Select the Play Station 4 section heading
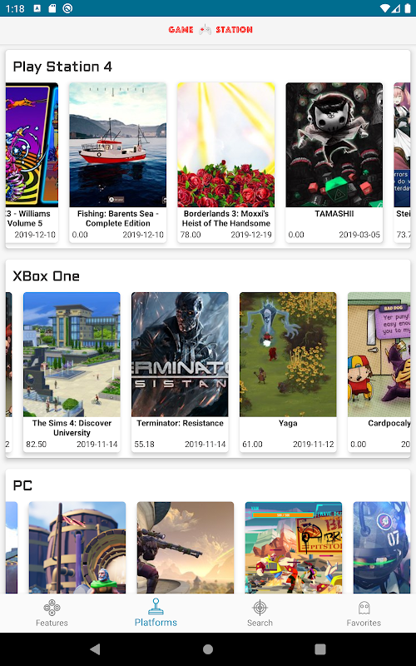This screenshot has height=666, width=416. [x=62, y=67]
